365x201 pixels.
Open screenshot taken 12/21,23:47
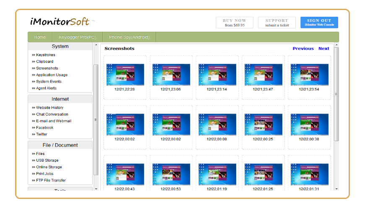click(263, 75)
